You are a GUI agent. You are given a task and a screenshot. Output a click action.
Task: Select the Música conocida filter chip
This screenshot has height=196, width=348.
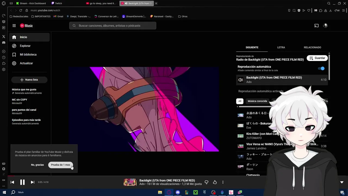point(257,101)
